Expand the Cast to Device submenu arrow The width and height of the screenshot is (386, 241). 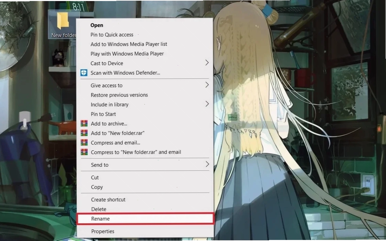tap(207, 63)
